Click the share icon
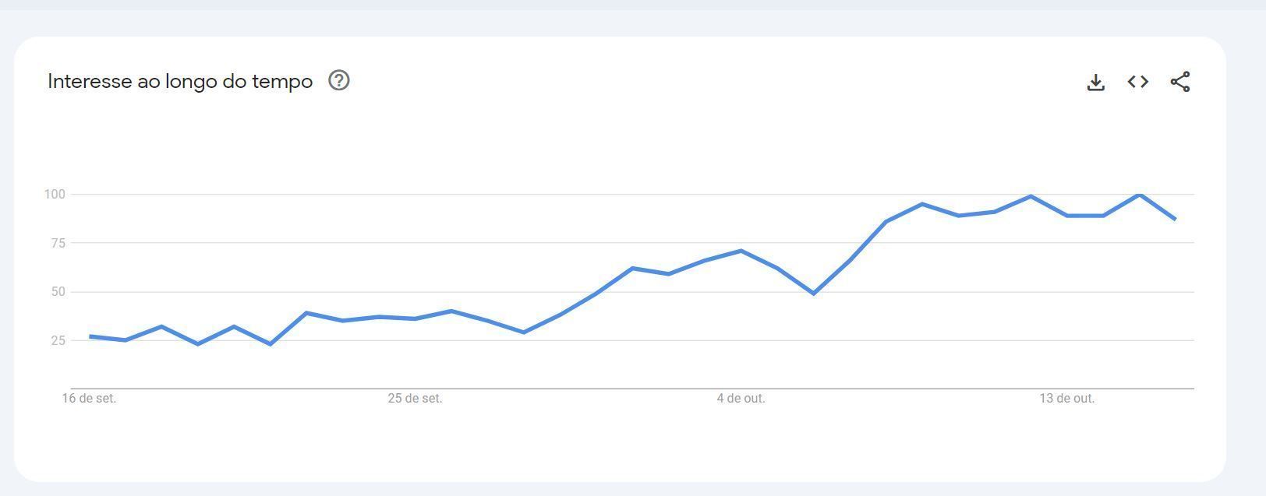 1180,81
